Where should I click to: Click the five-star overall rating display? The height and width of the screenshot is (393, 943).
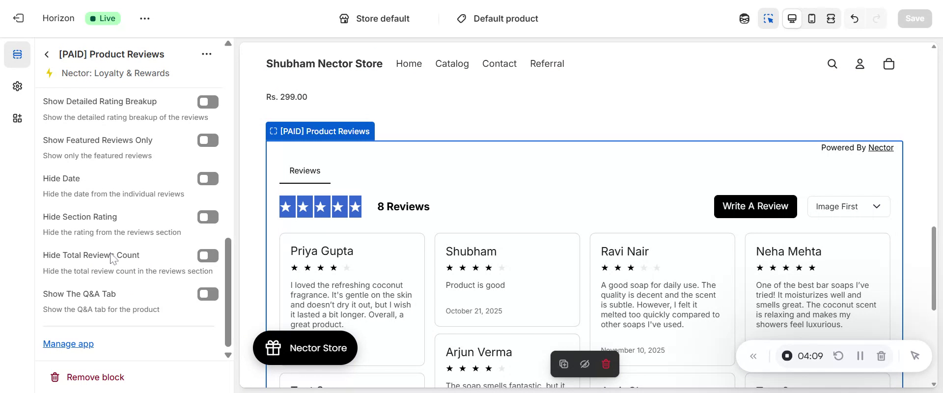321,207
